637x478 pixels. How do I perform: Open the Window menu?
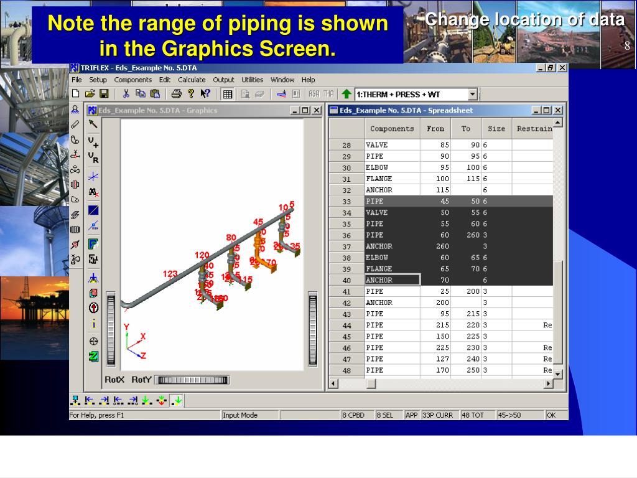click(282, 80)
